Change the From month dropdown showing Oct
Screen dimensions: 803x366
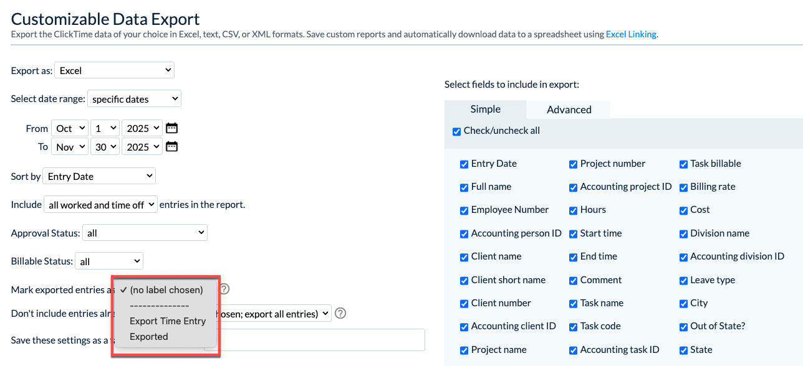pyautogui.click(x=69, y=128)
